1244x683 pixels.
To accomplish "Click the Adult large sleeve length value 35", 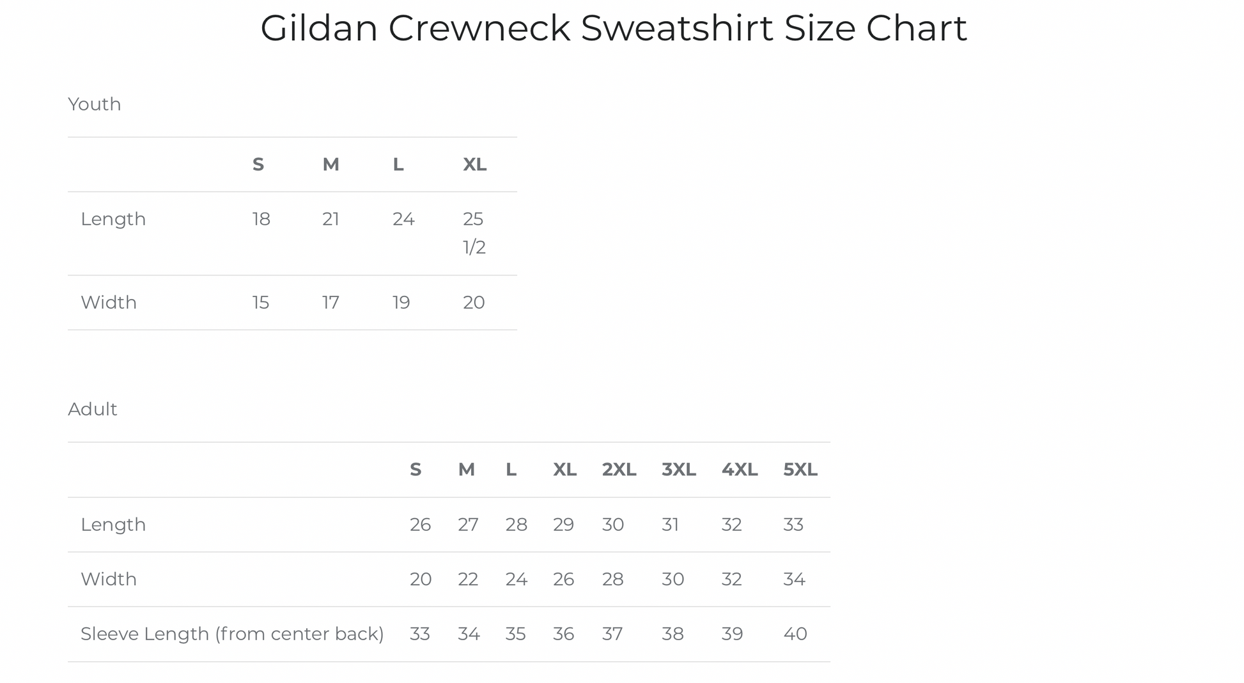I will (x=515, y=634).
